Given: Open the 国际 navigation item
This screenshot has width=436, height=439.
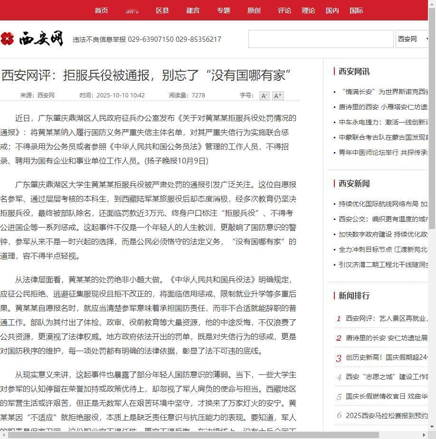Looking at the screenshot, I should pyautogui.click(x=356, y=10).
